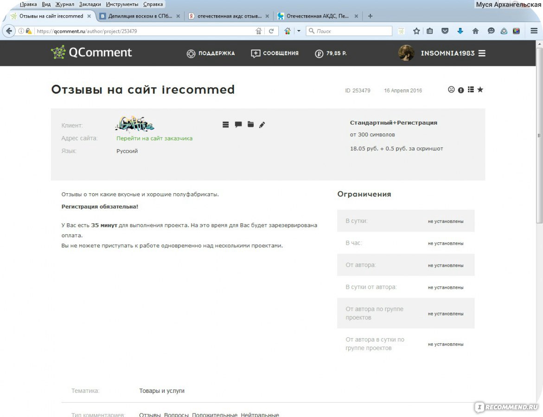Click the exclamation report icon in project header

pyautogui.click(x=460, y=90)
